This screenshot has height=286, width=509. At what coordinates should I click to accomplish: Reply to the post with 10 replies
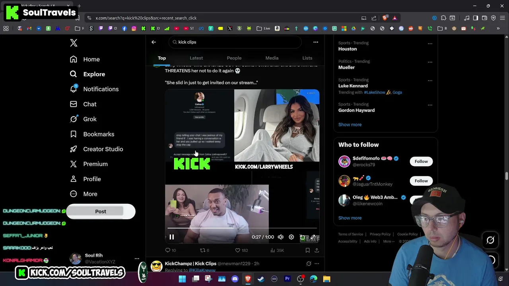pyautogui.click(x=171, y=250)
